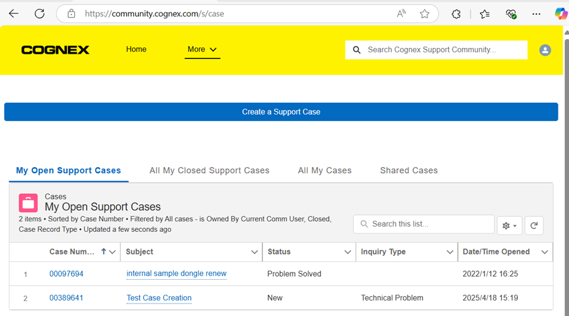Open the user profile avatar
Screen dimensions: 569x316
click(545, 50)
